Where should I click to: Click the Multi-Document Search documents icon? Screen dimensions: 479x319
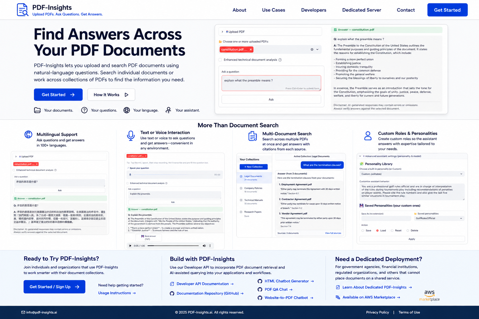[253, 136]
